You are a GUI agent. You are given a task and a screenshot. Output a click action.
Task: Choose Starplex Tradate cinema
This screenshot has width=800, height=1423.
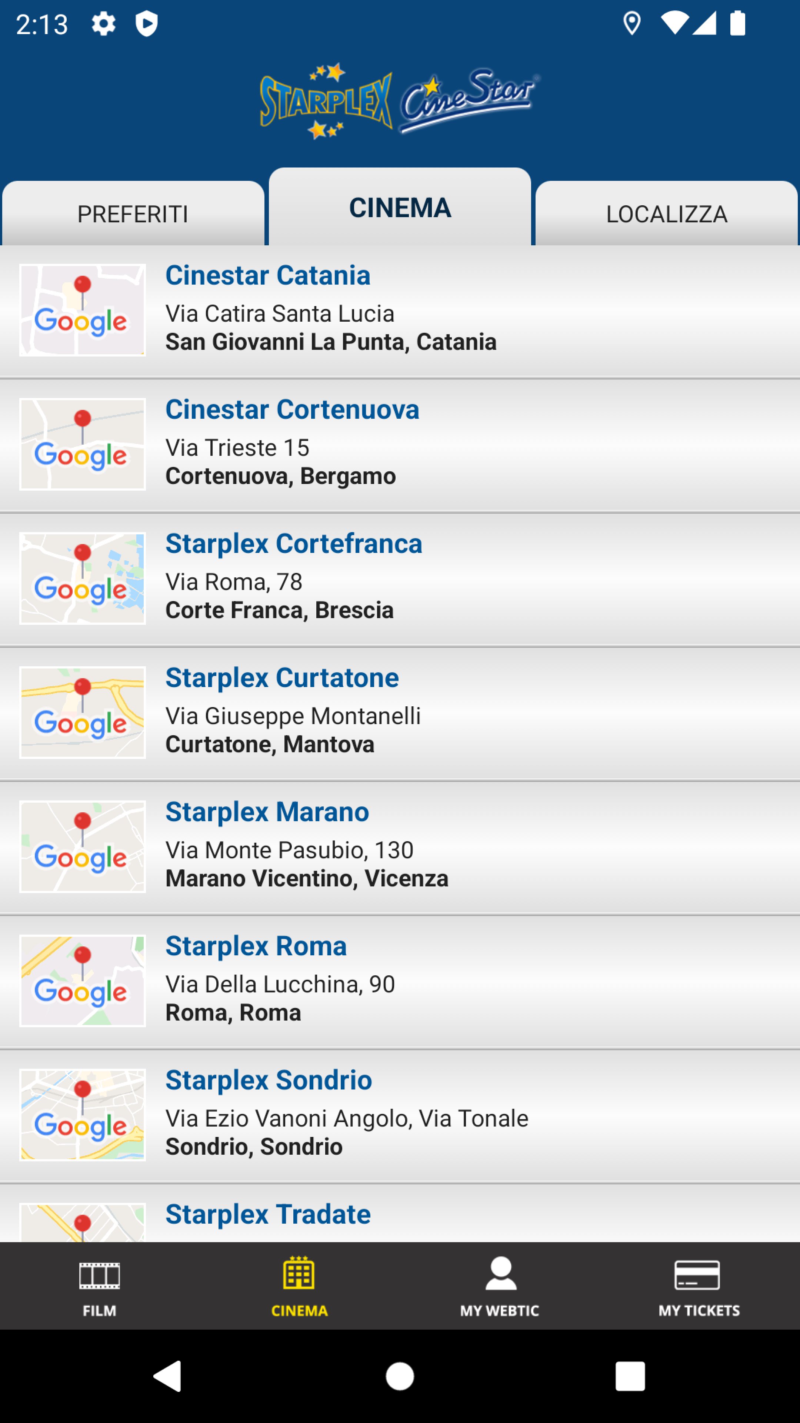(268, 1214)
